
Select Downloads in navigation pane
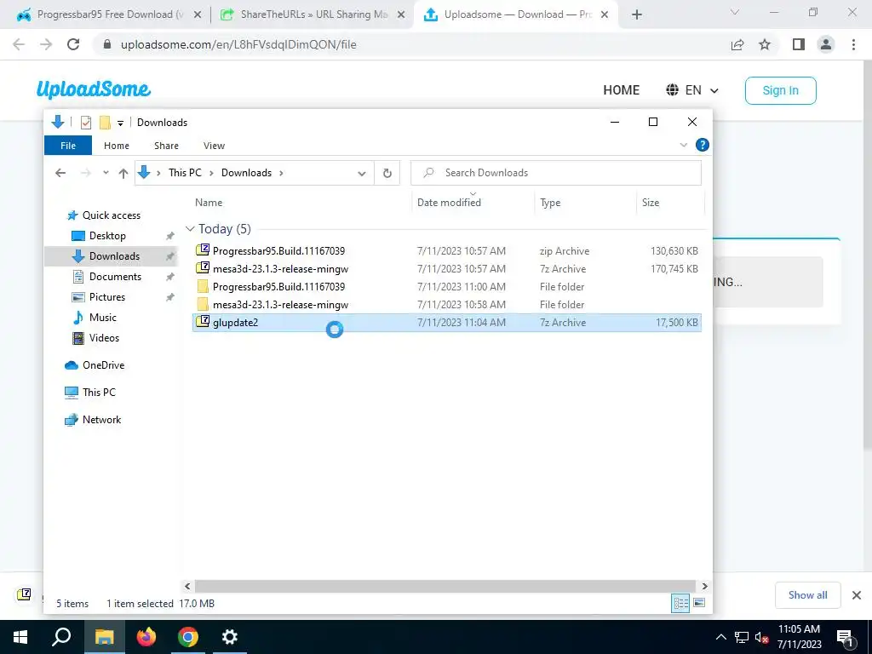coord(114,255)
